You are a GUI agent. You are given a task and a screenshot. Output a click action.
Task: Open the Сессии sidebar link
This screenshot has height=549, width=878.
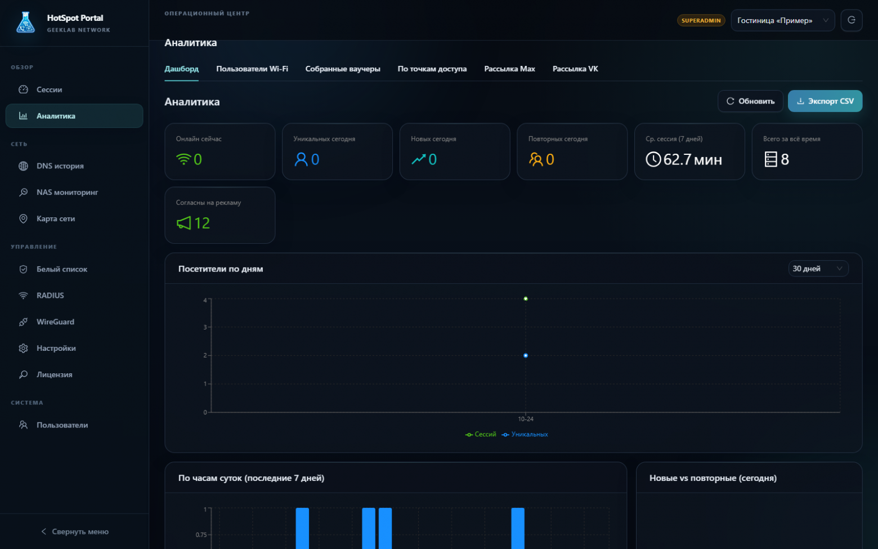pyautogui.click(x=74, y=90)
